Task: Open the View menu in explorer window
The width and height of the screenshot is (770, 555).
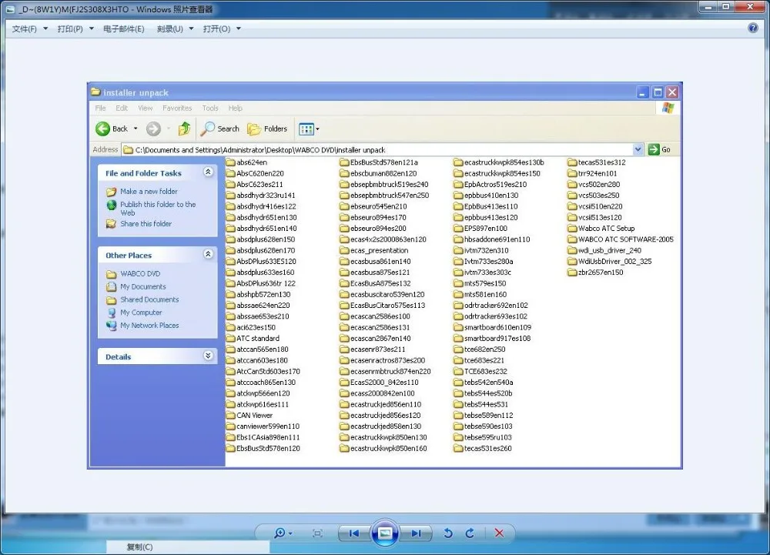Action: [146, 108]
